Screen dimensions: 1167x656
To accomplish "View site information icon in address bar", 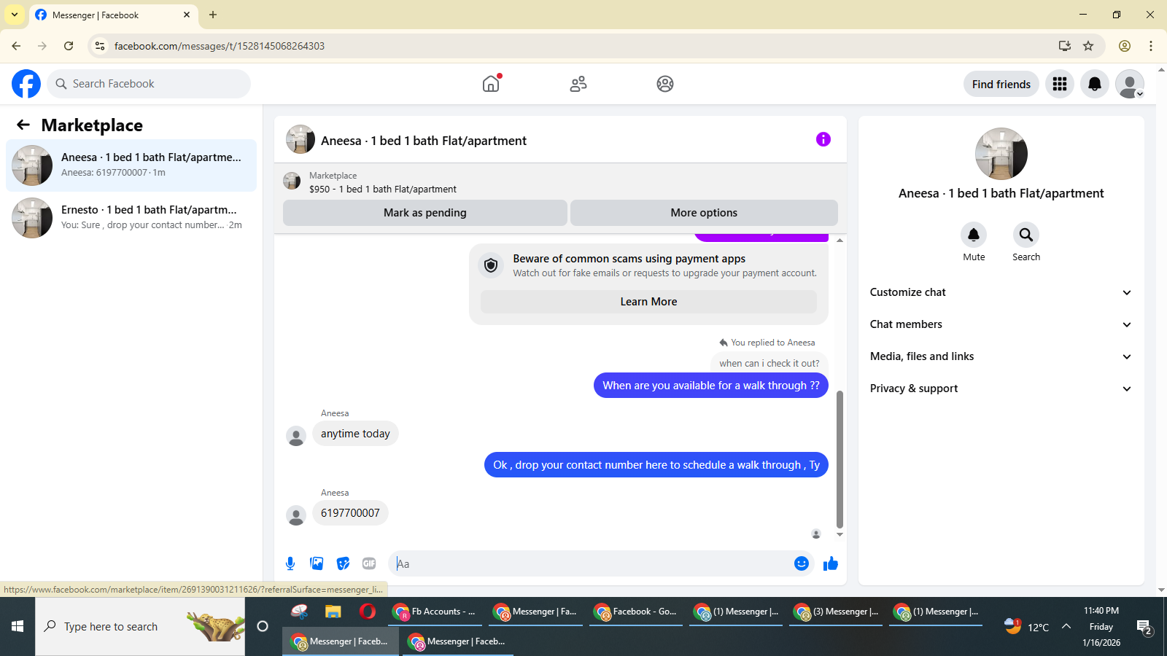I will [100, 46].
